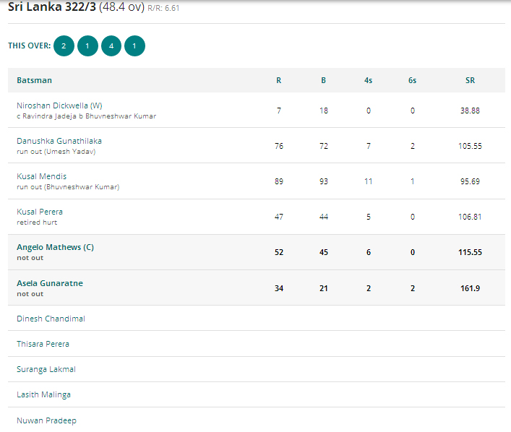The width and height of the screenshot is (511, 432).
Task: Click Kusal Mendis's 89 runs value
Action: [279, 181]
